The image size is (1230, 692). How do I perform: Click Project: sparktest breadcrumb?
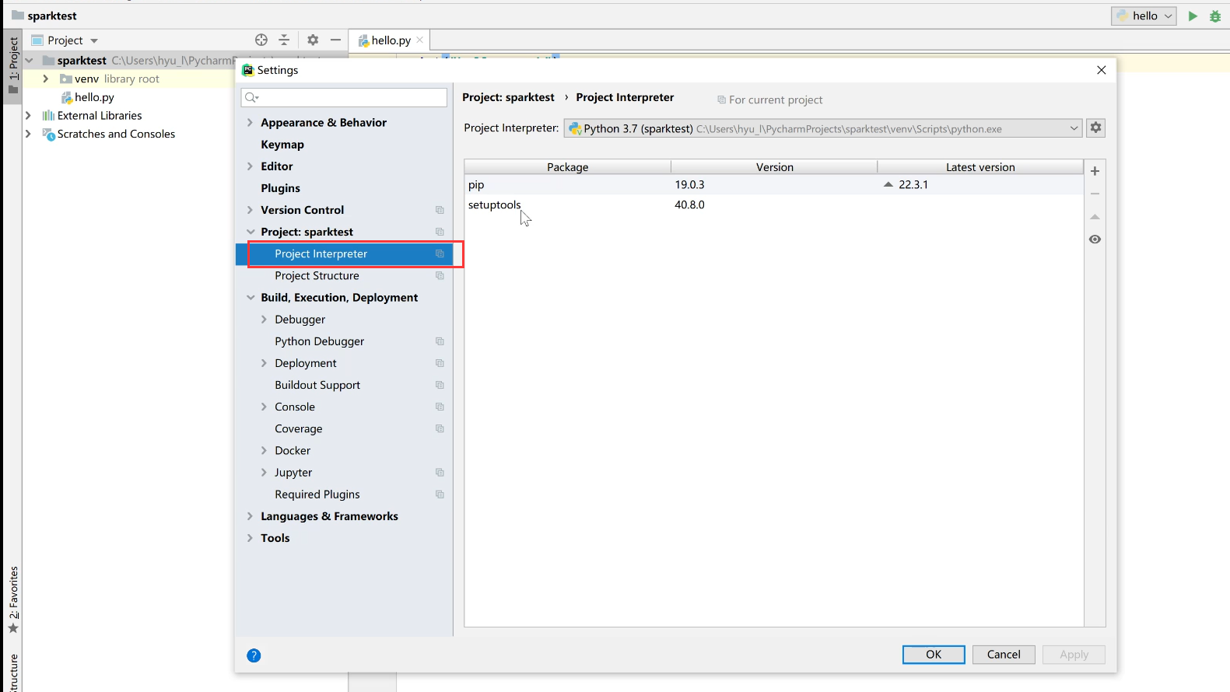click(508, 97)
